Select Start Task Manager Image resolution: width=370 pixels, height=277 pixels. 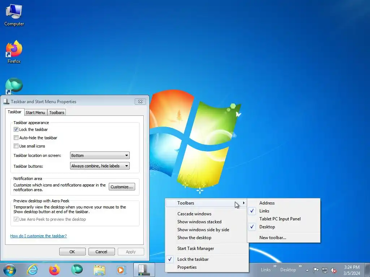[x=206, y=249]
